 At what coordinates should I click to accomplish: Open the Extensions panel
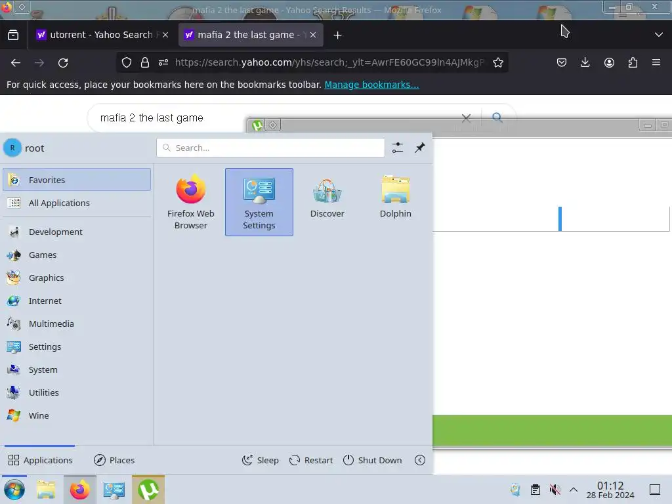(633, 62)
